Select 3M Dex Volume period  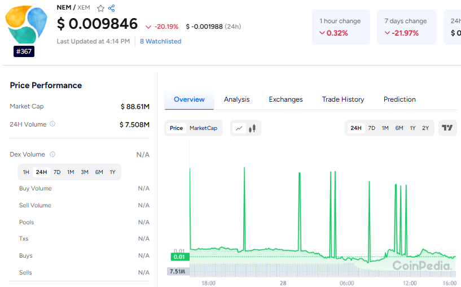pyautogui.click(x=85, y=172)
